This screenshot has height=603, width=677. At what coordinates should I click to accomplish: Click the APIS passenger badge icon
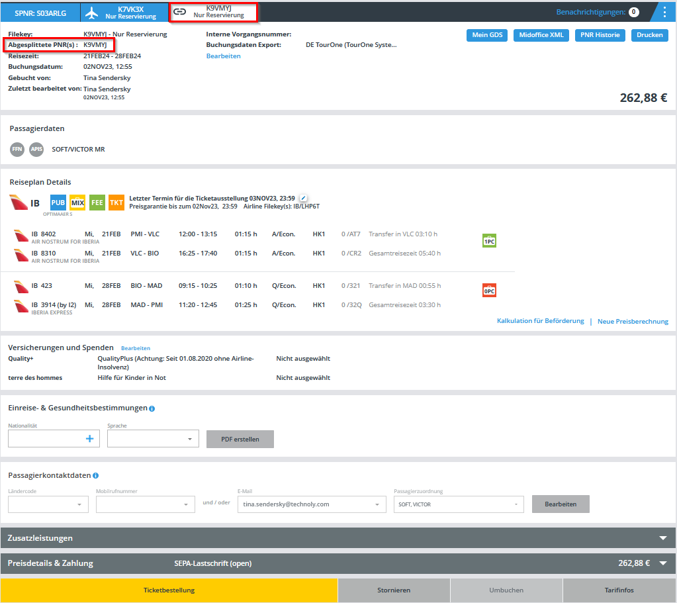36,150
